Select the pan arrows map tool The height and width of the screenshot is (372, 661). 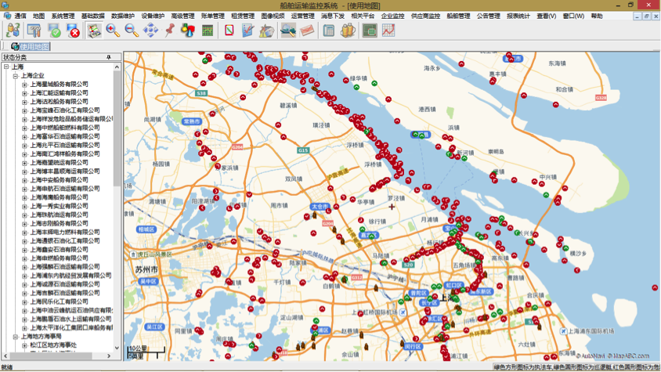[150, 31]
